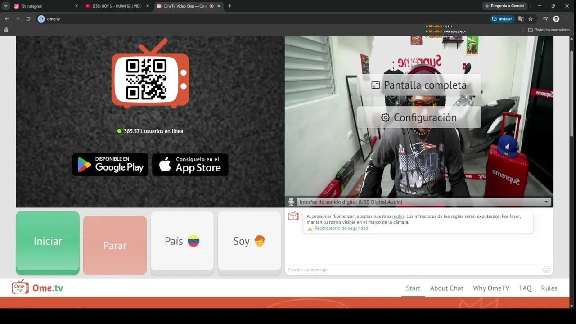Click the Instalar app button
Screen dimensions: 576x324
pos(502,19)
